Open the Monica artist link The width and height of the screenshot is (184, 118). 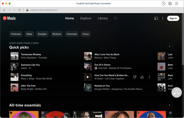pyautogui.click(x=98, y=58)
